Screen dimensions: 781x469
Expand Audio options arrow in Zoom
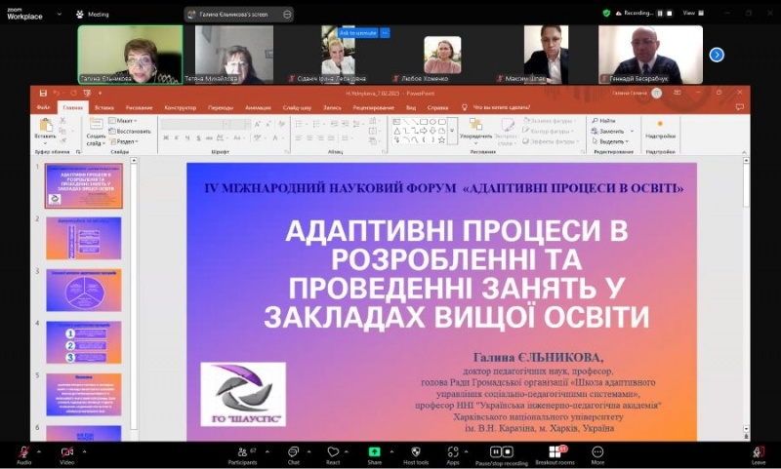(x=39, y=451)
